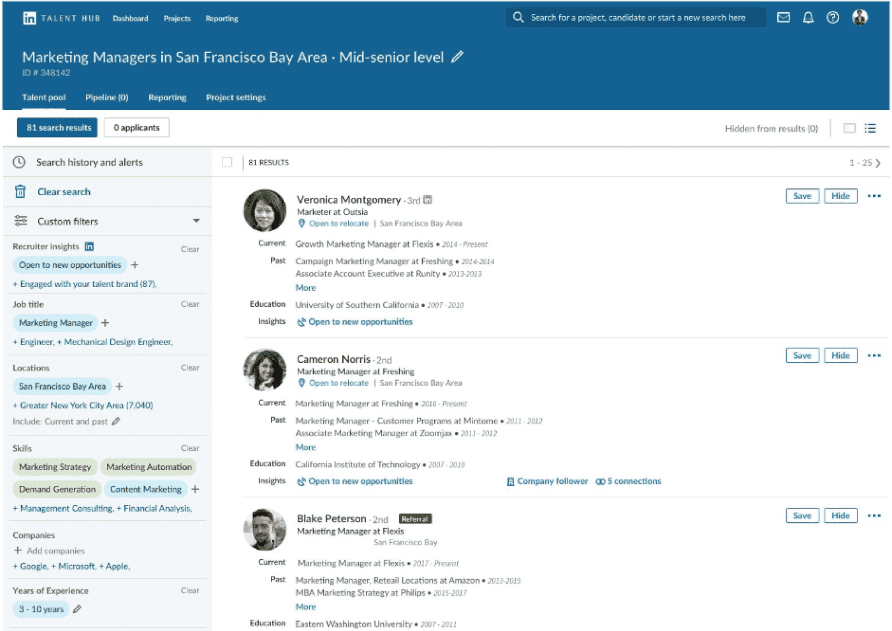Click the search history clock icon

coord(20,162)
